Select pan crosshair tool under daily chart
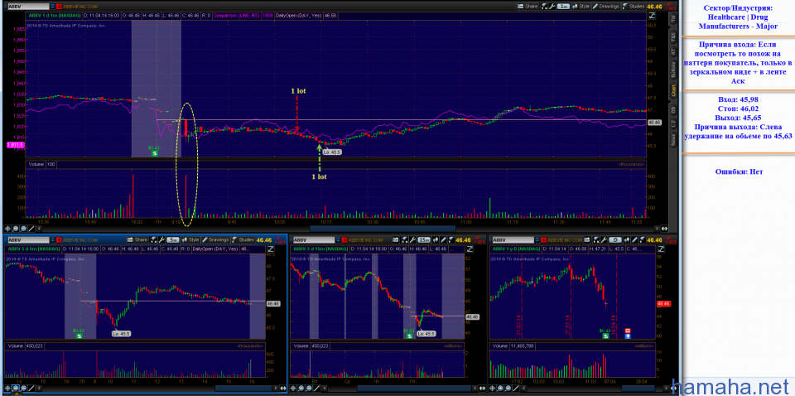This screenshot has height=396, width=795. [492, 388]
